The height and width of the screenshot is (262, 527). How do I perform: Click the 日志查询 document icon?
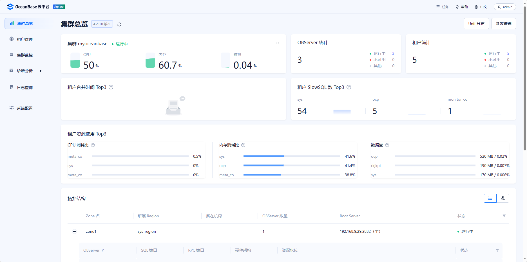[x=12, y=87]
